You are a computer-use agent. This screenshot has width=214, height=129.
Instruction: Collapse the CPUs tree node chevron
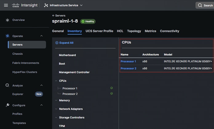pyautogui.click(x=56, y=81)
